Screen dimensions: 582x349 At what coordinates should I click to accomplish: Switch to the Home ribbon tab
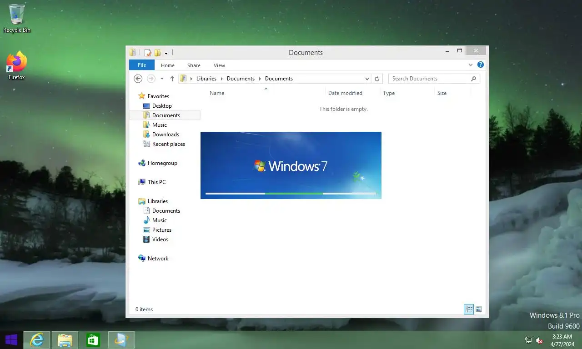(x=168, y=65)
